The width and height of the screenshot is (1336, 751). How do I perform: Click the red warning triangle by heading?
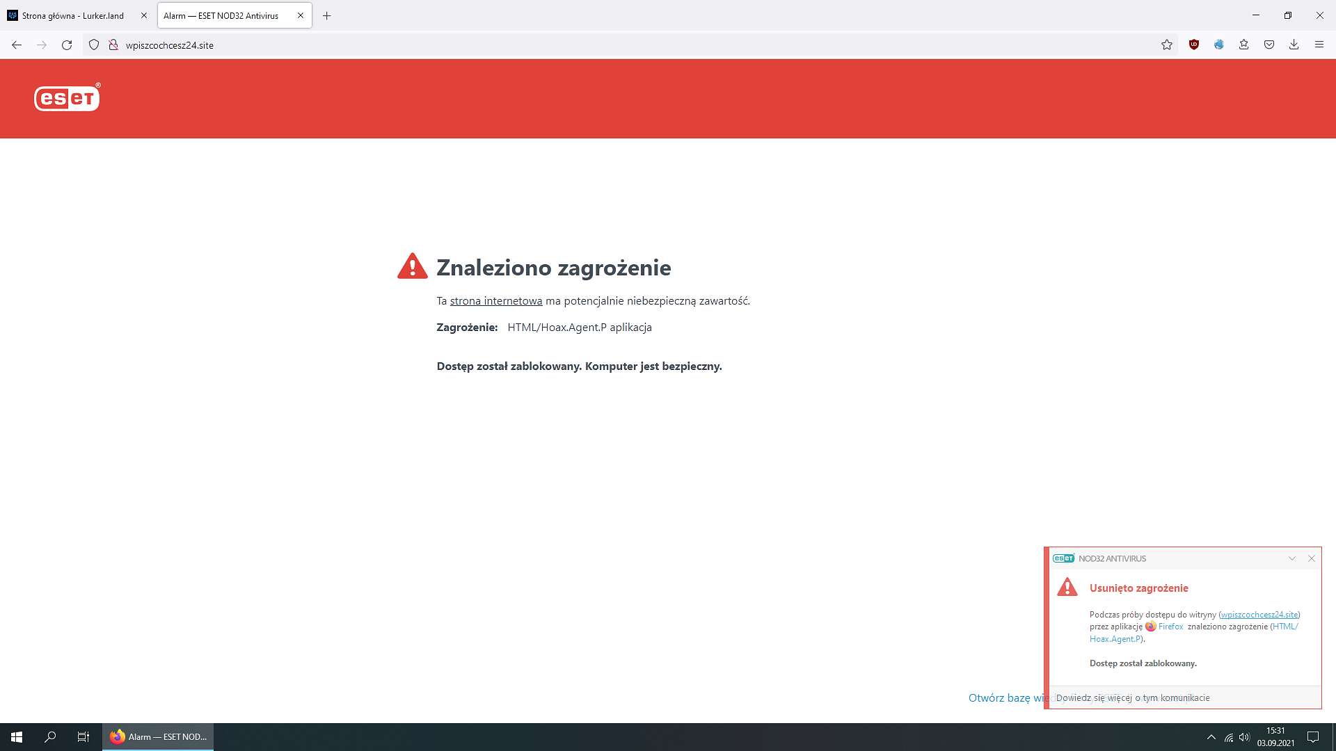tap(413, 266)
